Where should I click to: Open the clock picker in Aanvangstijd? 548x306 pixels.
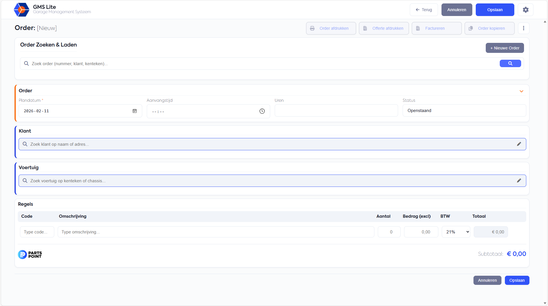(x=262, y=111)
